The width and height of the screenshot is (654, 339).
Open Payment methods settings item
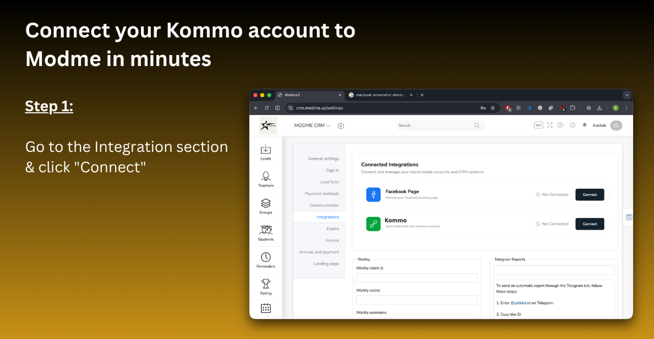321,194
